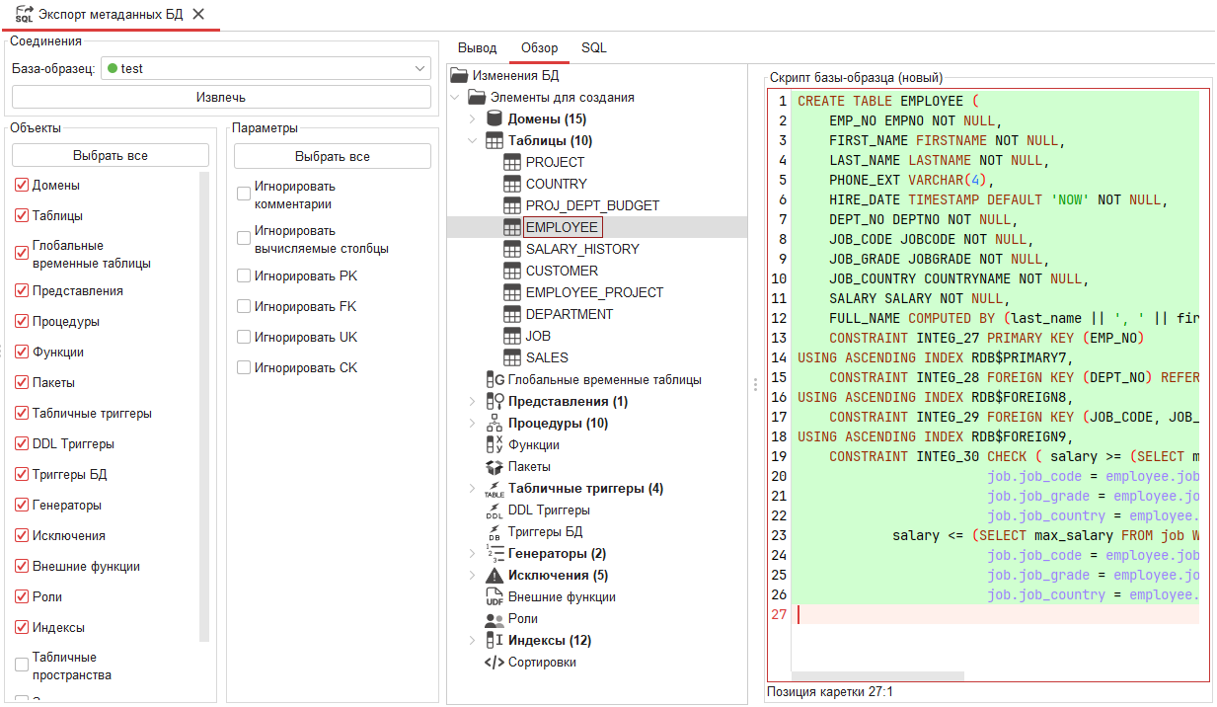The image size is (1217, 707).
Task: Click Выбрать все in Параметры panel
Action: [333, 156]
